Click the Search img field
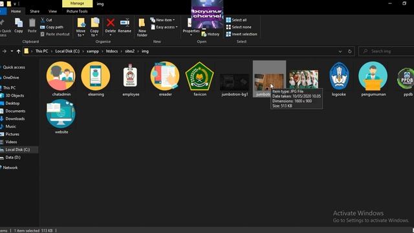This screenshot has height=233, width=414. (x=386, y=51)
